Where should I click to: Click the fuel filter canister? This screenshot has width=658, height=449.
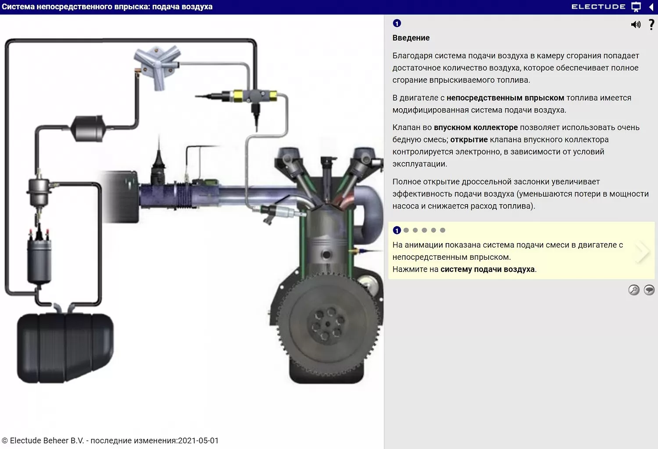(88, 128)
